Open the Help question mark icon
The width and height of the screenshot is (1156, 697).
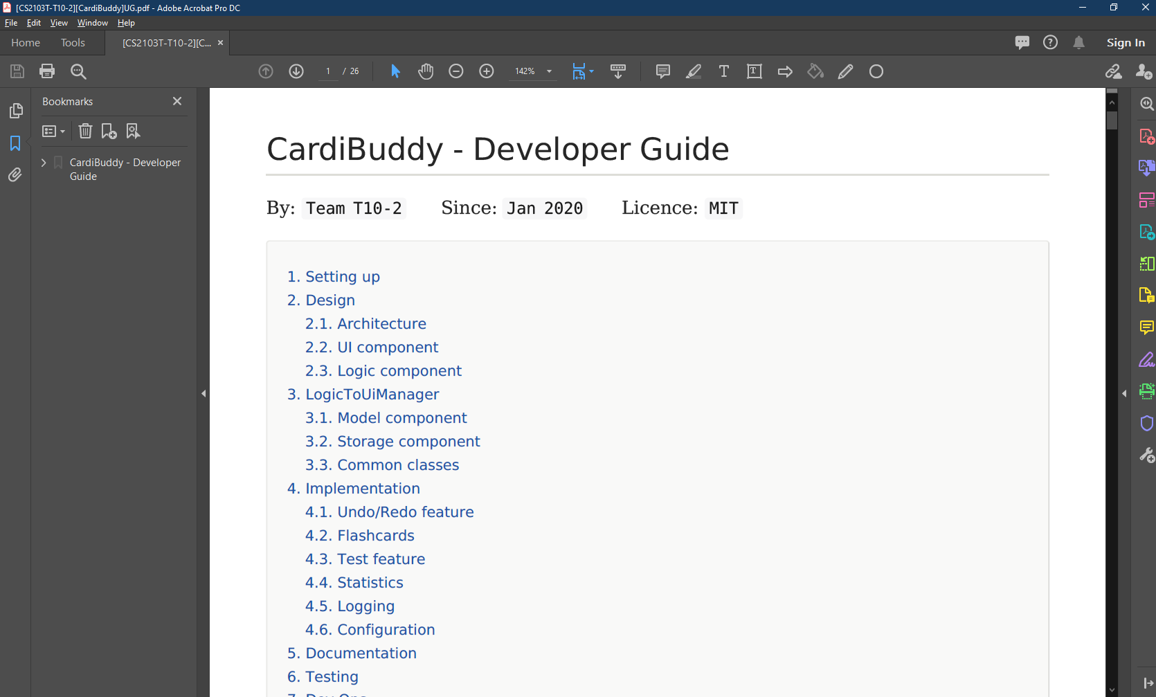coord(1050,43)
